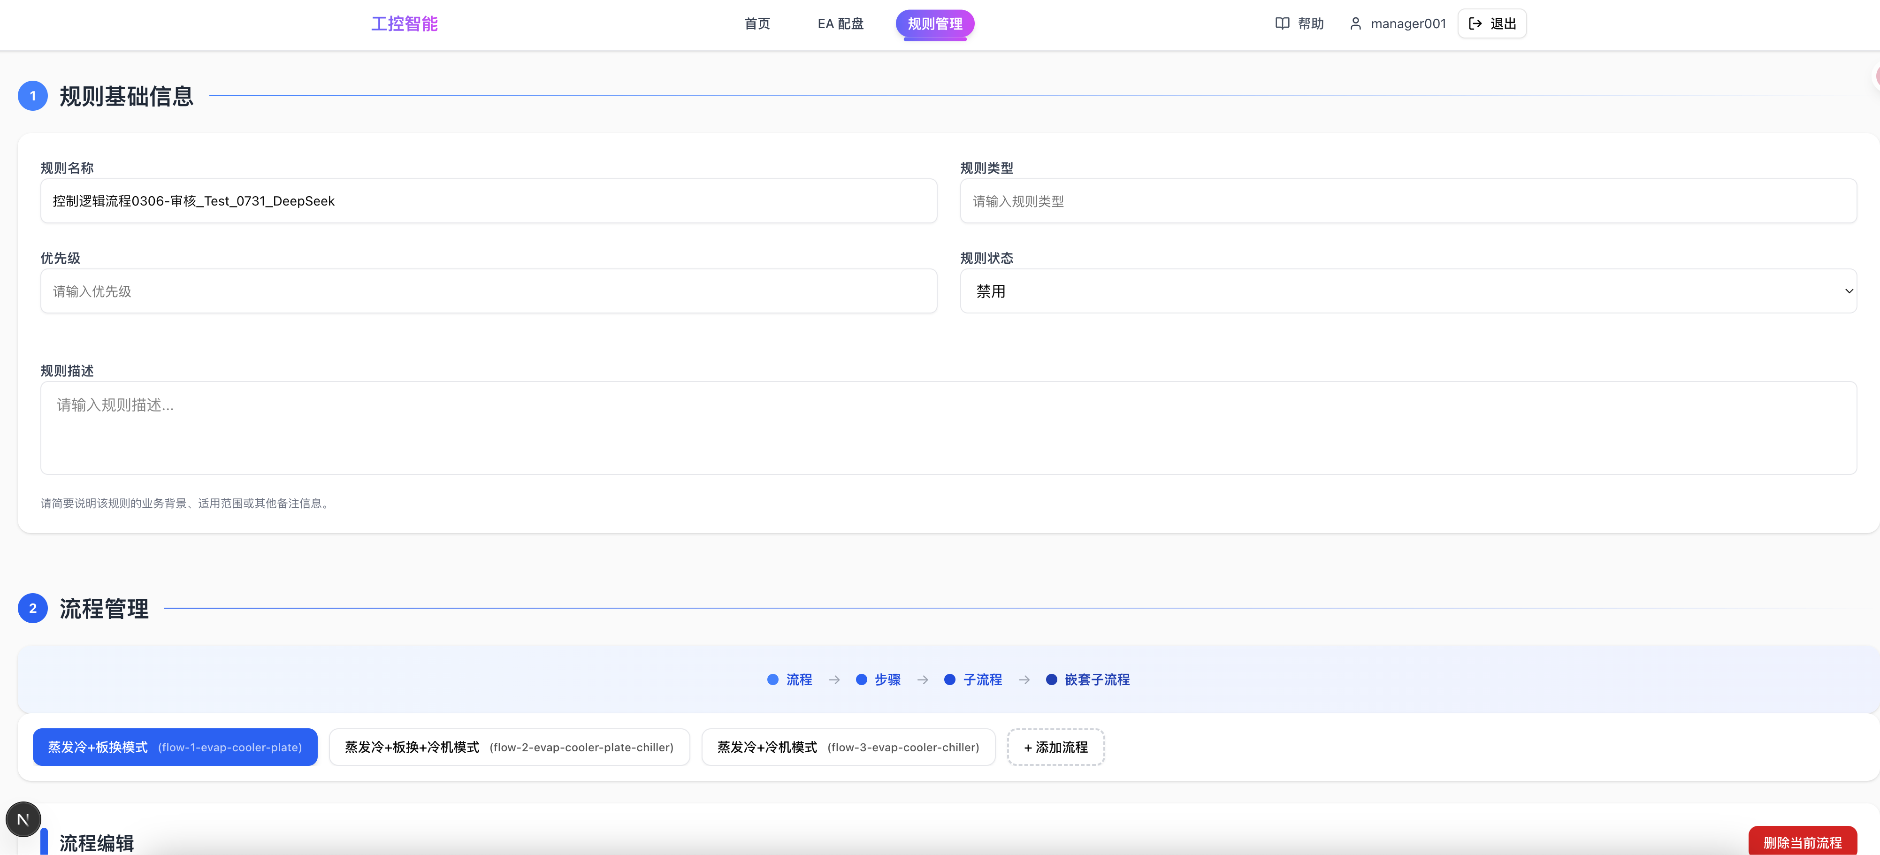Focus the 优先级 priority input field
The image size is (1880, 855).
(x=488, y=291)
